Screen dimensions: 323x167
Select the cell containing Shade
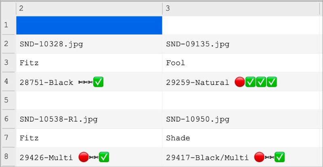pos(241,138)
